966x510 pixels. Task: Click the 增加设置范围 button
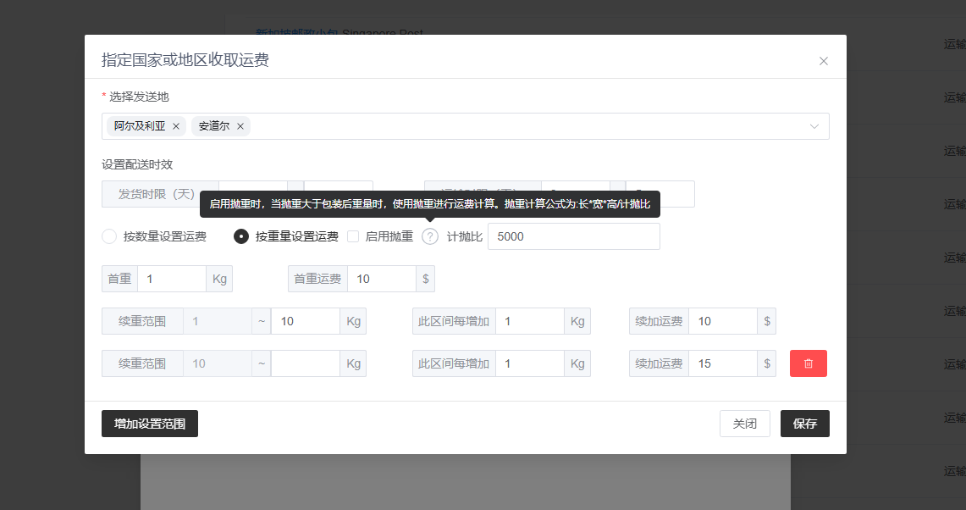pos(150,424)
